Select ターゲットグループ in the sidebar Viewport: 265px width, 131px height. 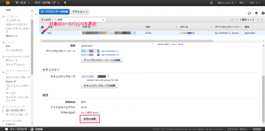click(17, 115)
